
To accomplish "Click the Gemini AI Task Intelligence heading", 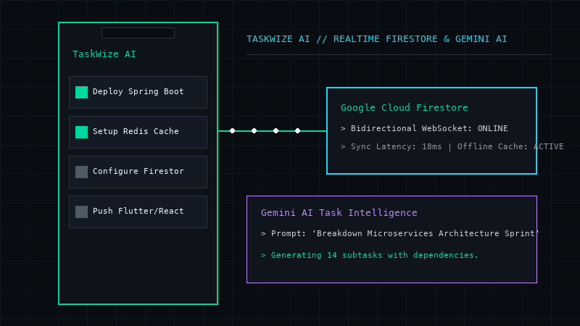I will pyautogui.click(x=339, y=213).
